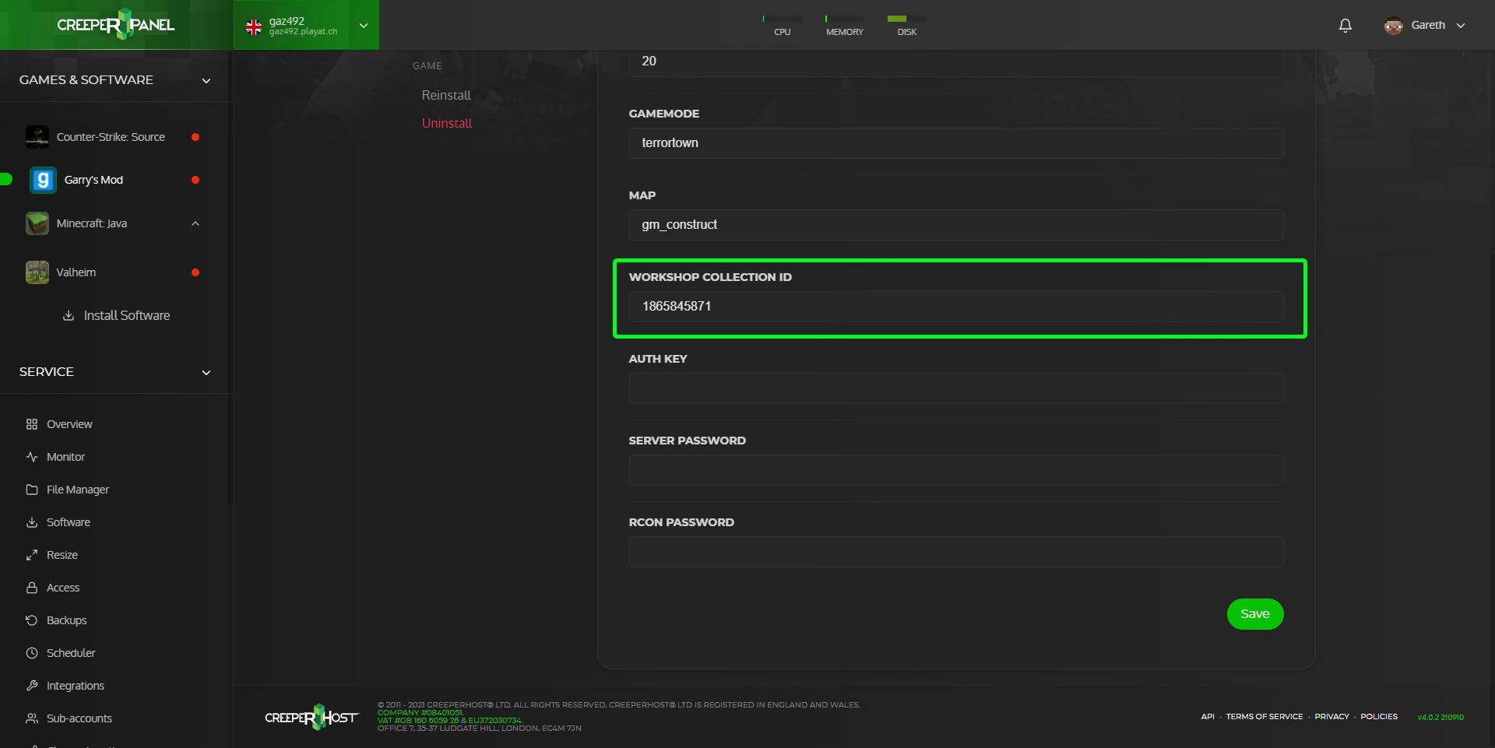Open the Policies footer link
The height and width of the screenshot is (748, 1495).
pos(1379,717)
